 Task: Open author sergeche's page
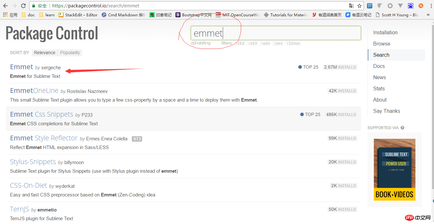51,68
